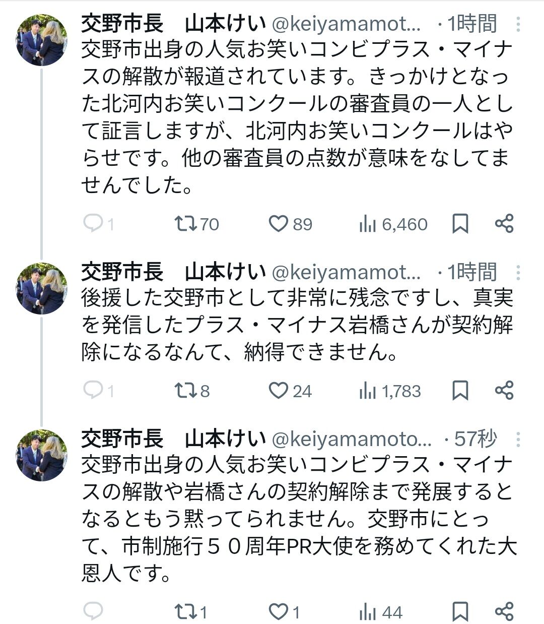The image size is (544, 624).
Task: Reply to the second tweet about 岩橋さん
Action: point(93,391)
